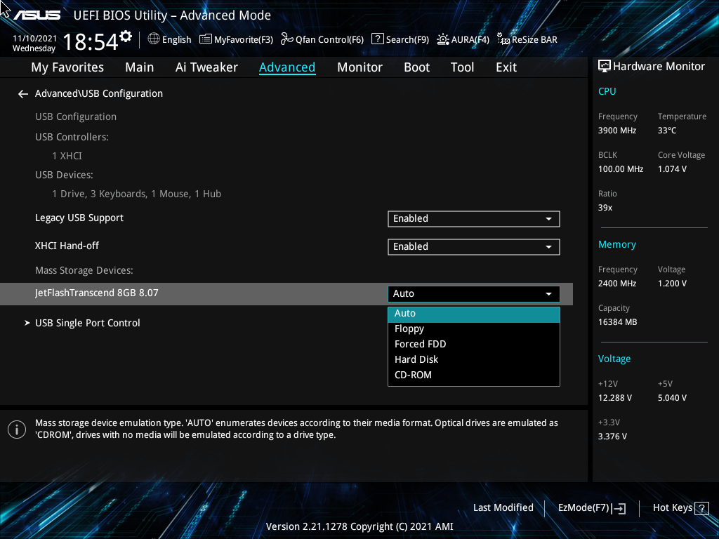The height and width of the screenshot is (539, 719).
Task: Click the ASUS logo
Action: [x=37, y=15]
